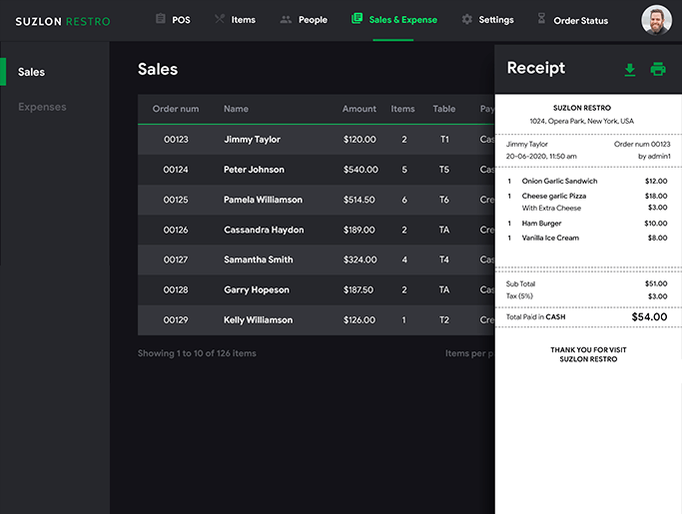
Task: Click table T4 cell
Action: click(444, 259)
